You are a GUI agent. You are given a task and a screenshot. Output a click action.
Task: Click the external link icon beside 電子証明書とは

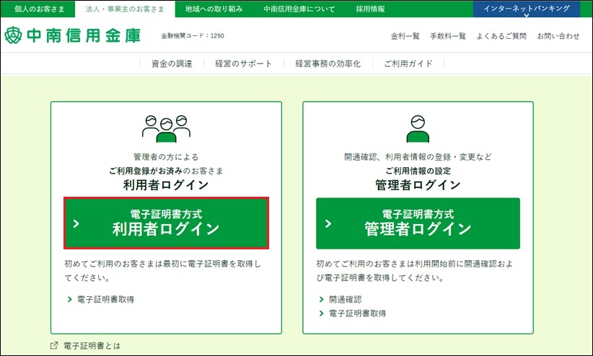54,345
